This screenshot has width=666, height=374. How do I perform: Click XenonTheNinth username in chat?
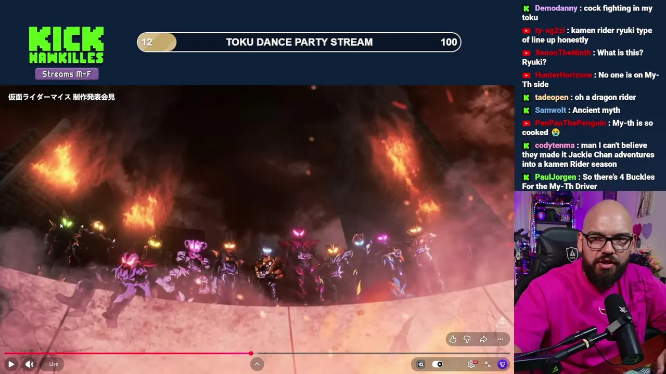(563, 53)
